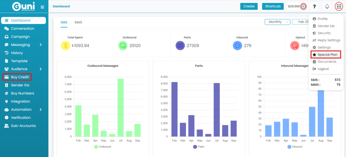Viewport: 346px width, 157px height.
Task: Open the help question mark icon
Action: point(314,6)
